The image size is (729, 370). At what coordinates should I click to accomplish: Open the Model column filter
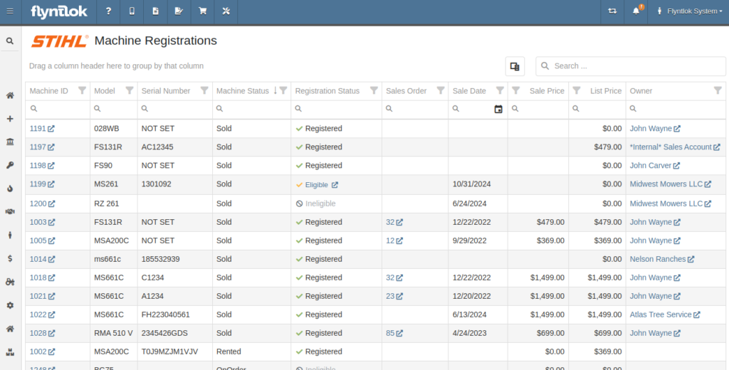pos(130,90)
